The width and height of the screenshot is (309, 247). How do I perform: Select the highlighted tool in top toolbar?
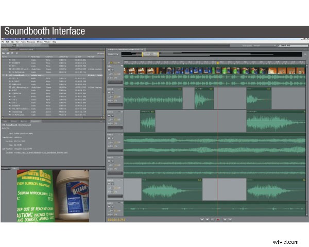tap(13, 45)
